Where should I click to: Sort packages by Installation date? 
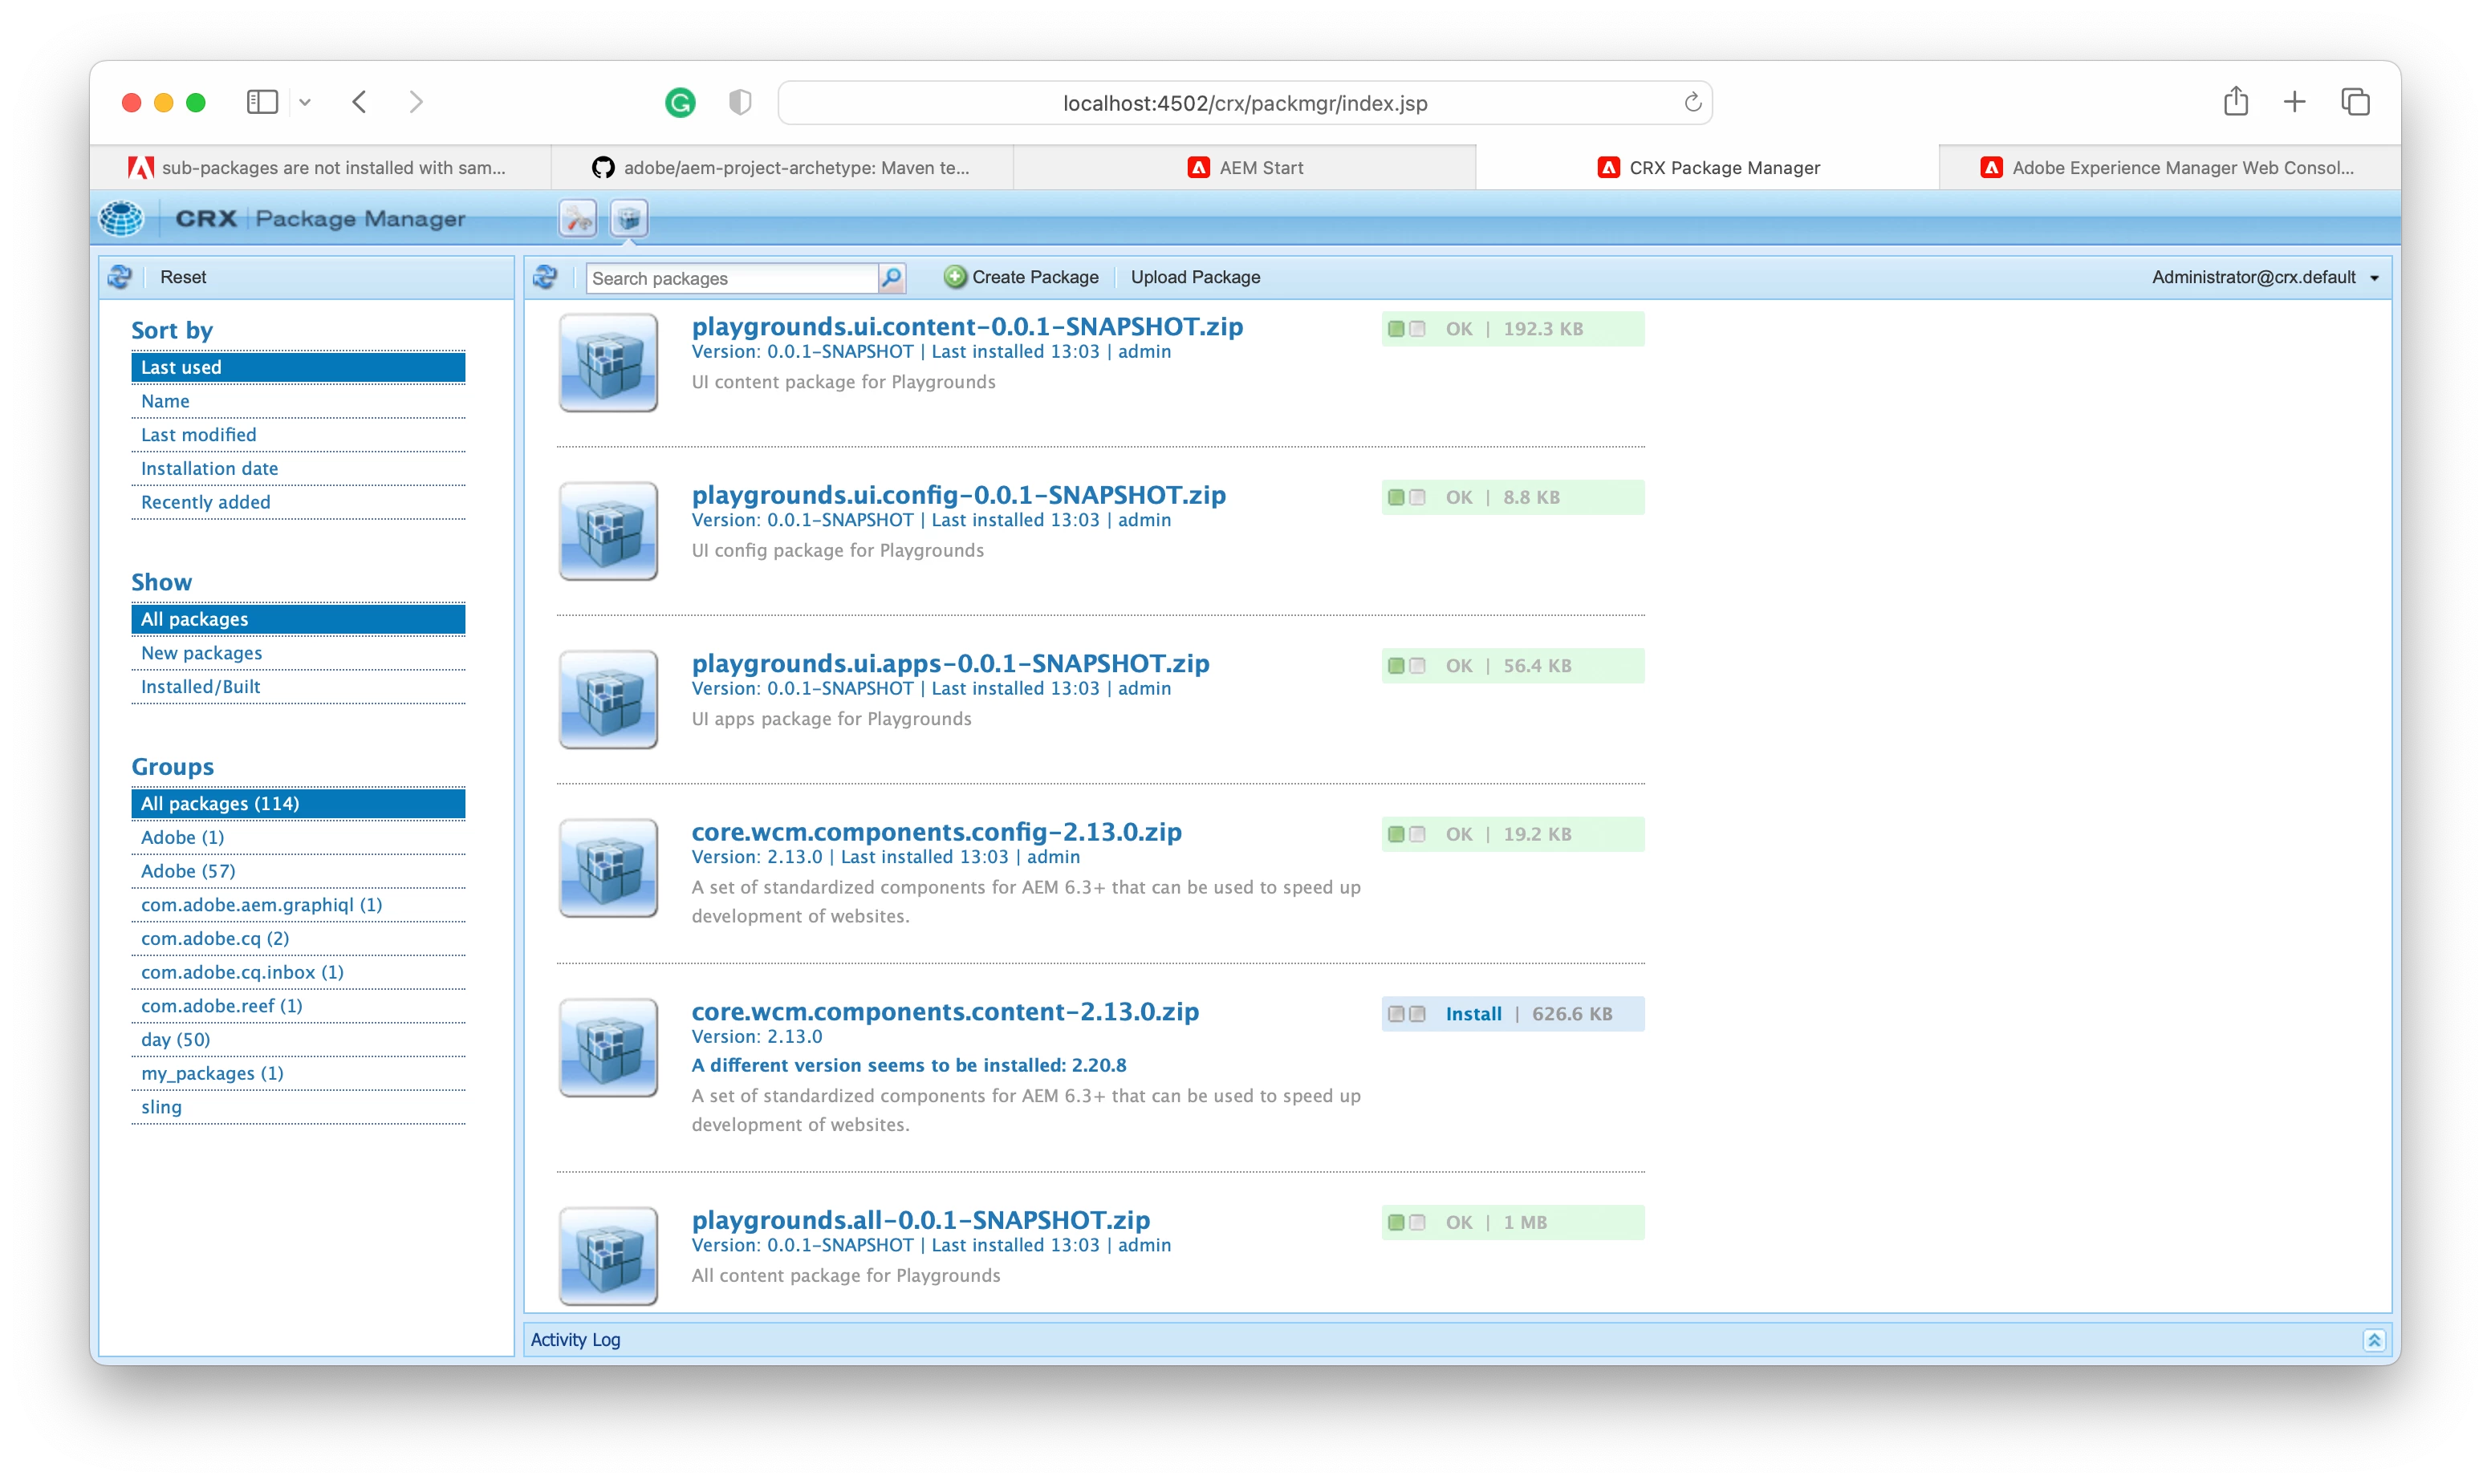pyautogui.click(x=209, y=468)
